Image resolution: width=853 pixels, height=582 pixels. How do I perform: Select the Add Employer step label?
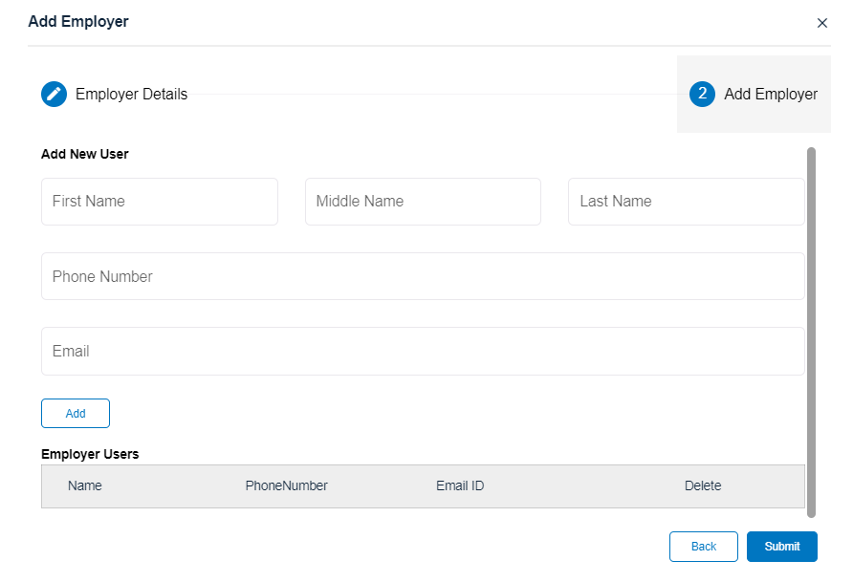(x=770, y=94)
